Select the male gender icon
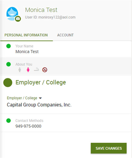The width and height of the screenshot is (132, 158). [x=20, y=70]
